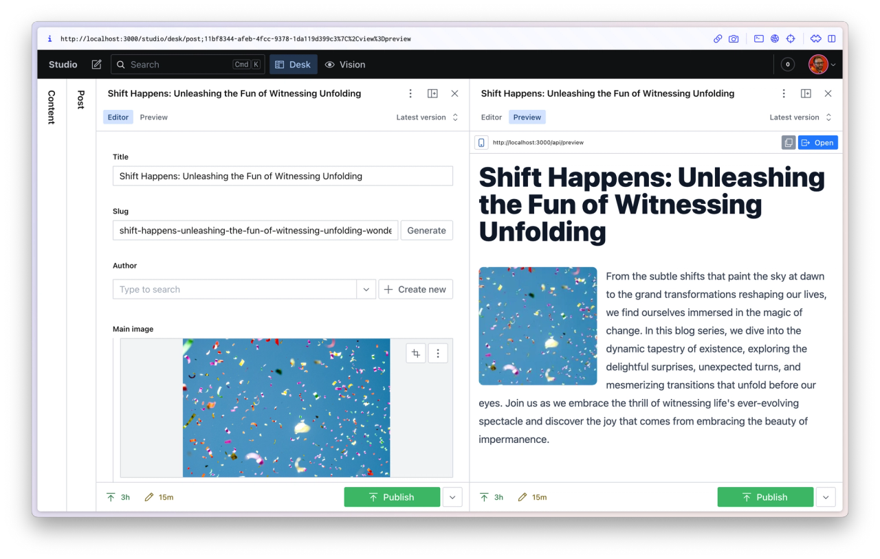Click the globe icon in the top toolbar
This screenshot has width=880, height=559.
(775, 38)
